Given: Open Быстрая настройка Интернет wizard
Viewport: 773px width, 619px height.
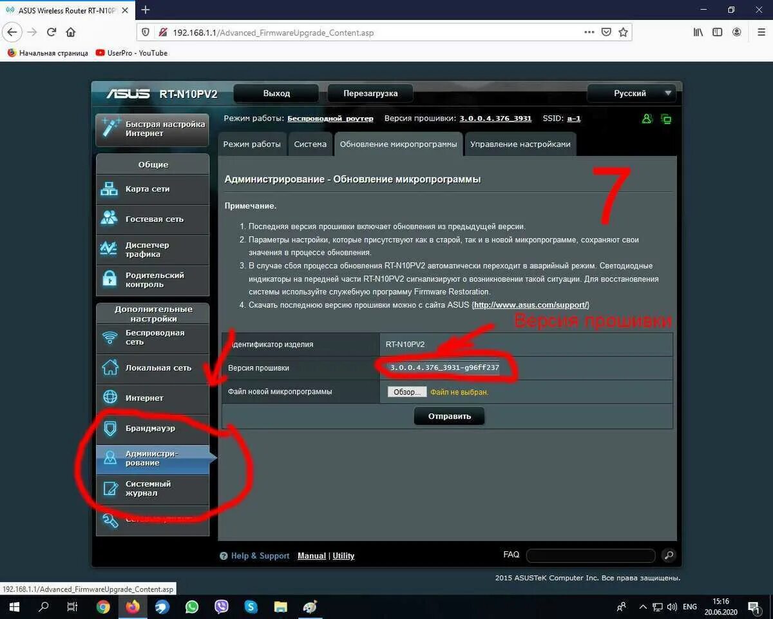Looking at the screenshot, I should click(153, 129).
